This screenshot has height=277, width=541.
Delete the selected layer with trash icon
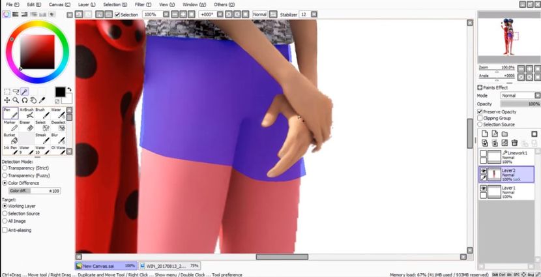514,143
